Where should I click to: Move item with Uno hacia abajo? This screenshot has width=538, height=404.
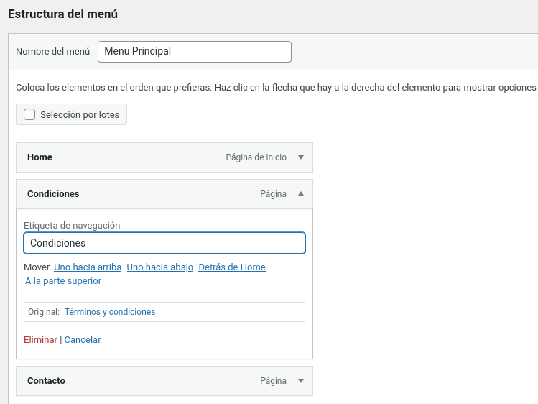pyautogui.click(x=160, y=267)
